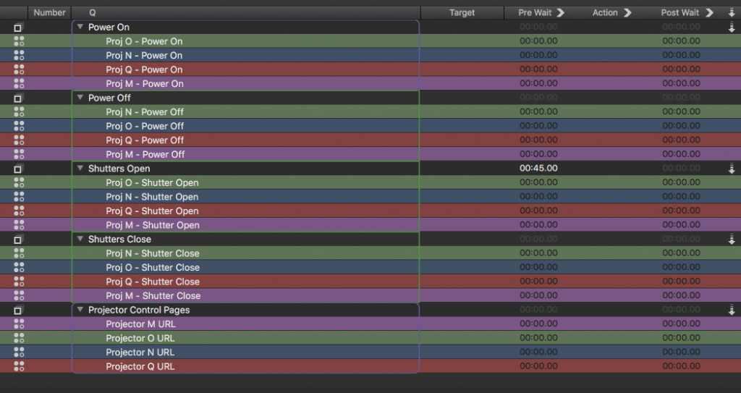Expand the Pre Wait column arrow
This screenshot has width=741, height=393.
[561, 13]
